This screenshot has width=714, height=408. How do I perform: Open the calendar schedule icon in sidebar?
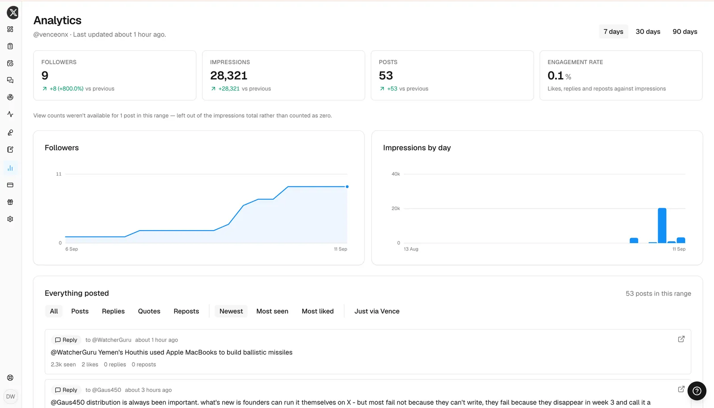coord(10,63)
